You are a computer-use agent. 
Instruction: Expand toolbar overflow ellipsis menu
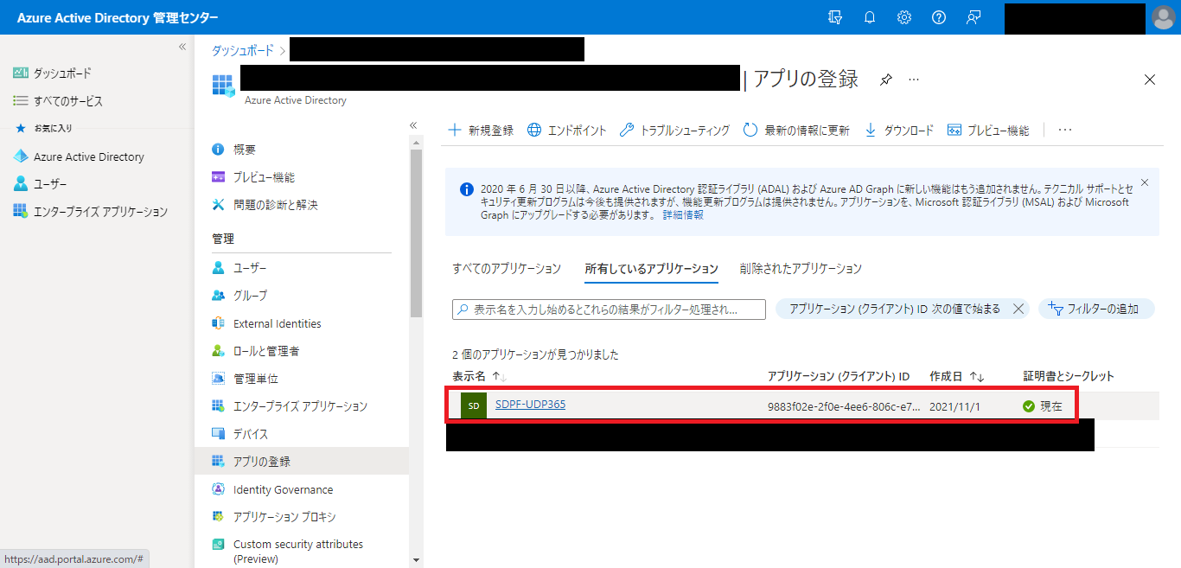tap(1065, 130)
